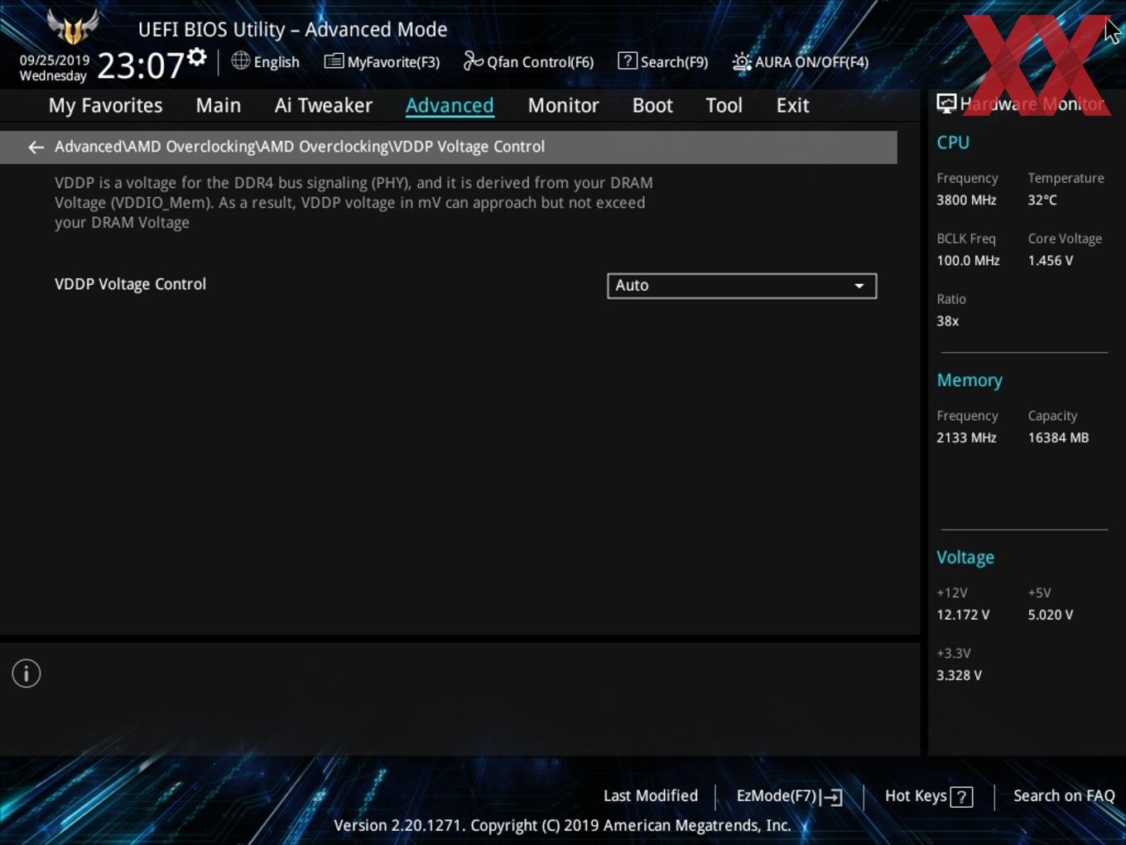The height and width of the screenshot is (845, 1126).
Task: Click the +5V reading 5.020 V
Action: (x=1050, y=615)
